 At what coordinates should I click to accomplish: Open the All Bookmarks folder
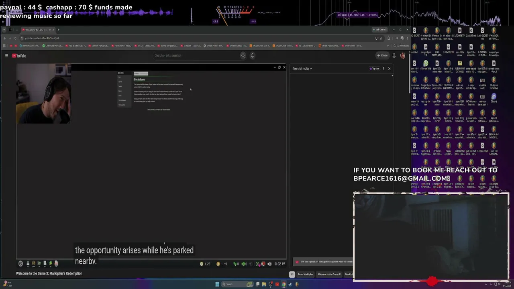pyautogui.click(x=401, y=46)
